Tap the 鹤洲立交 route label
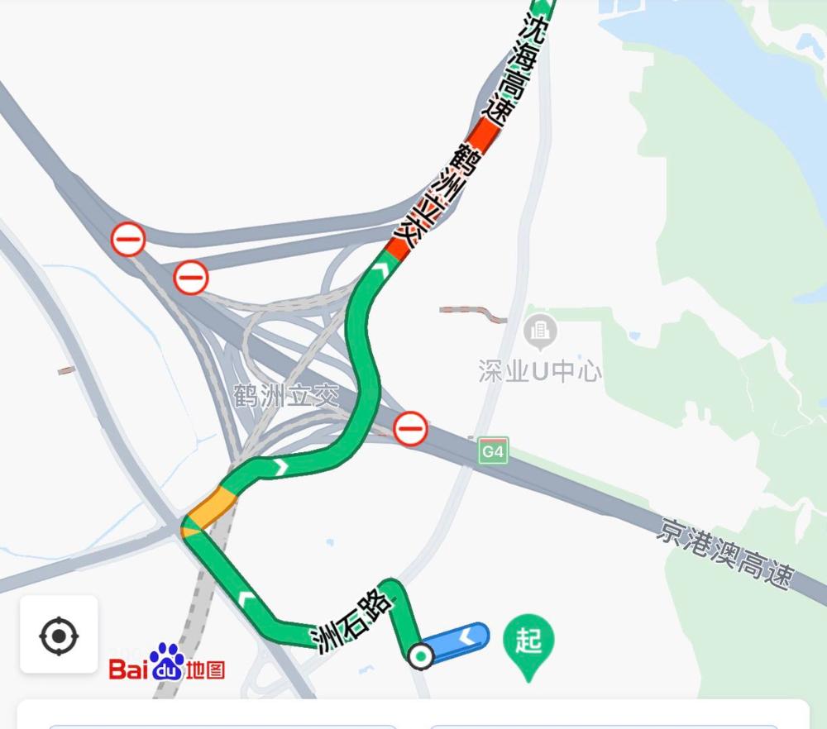Screen dimensions: 827x729 [x=437, y=196]
